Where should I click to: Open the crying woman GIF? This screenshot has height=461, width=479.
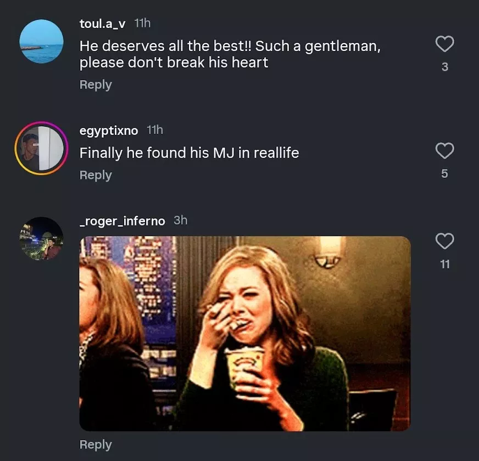coord(245,333)
